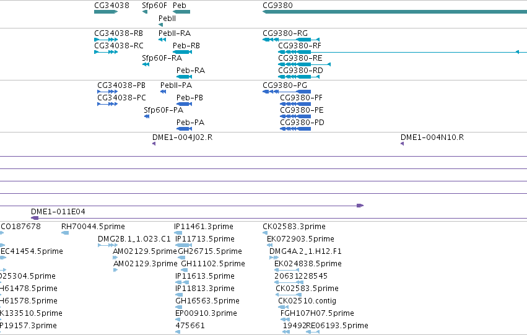Open the GH16563.5prime EST label
527x335 pixels.
(x=207, y=301)
